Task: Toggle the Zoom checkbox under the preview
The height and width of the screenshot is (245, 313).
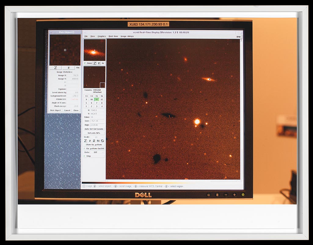Action: [85, 63]
